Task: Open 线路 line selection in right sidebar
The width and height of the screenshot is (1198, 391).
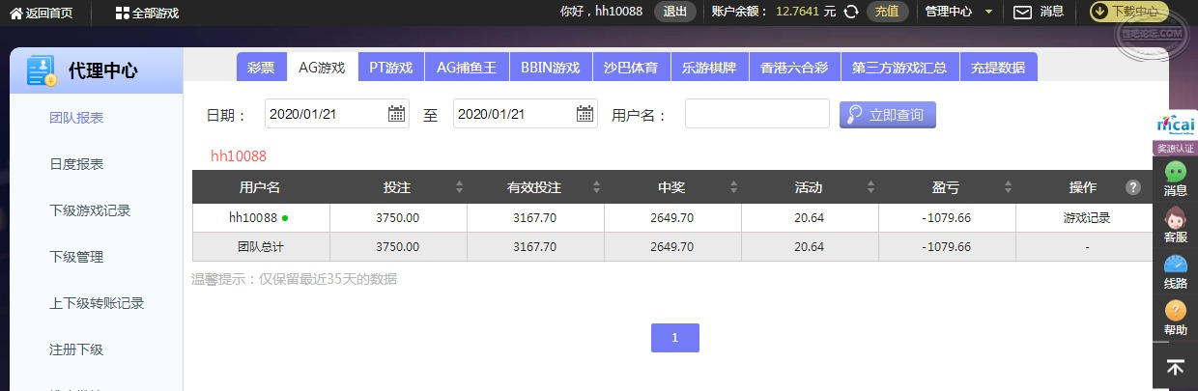Action: point(1176,271)
